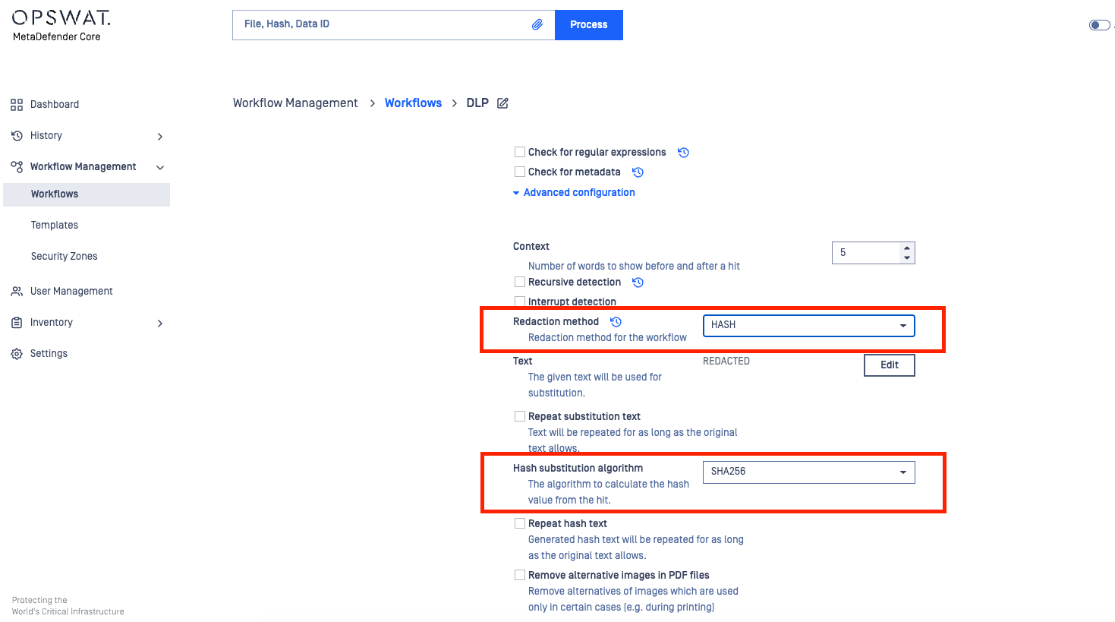Click the File, Hash, Data ID field
1115x622 pixels.
point(380,24)
